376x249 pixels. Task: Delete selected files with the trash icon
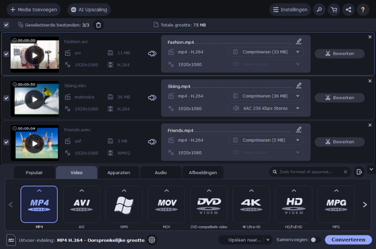pyautogui.click(x=98, y=25)
